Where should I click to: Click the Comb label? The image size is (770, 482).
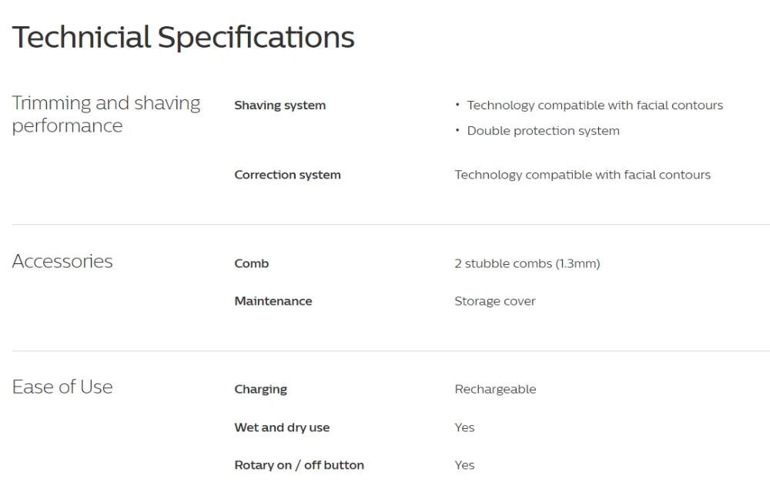[252, 263]
